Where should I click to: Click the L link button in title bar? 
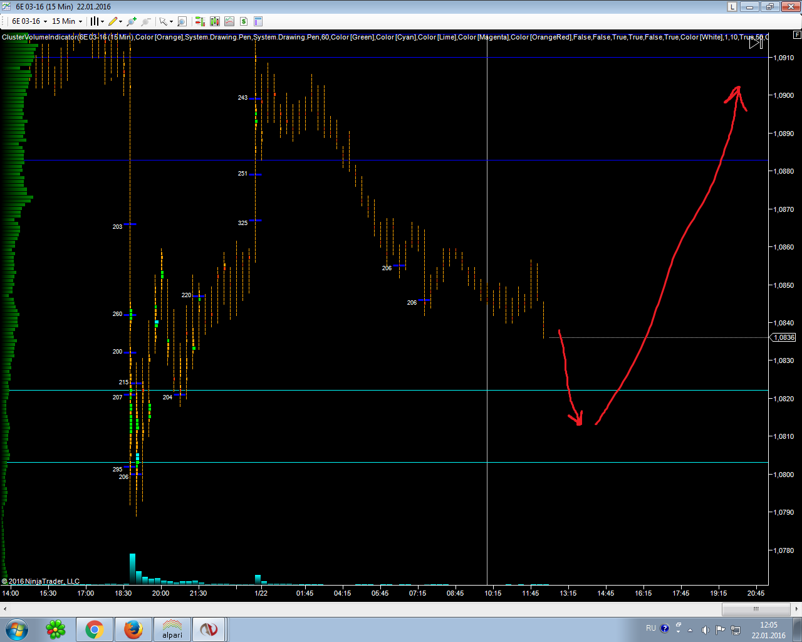[x=732, y=7]
